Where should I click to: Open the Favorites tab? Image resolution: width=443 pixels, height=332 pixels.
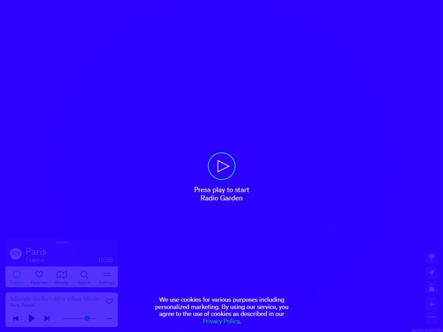[39, 277]
